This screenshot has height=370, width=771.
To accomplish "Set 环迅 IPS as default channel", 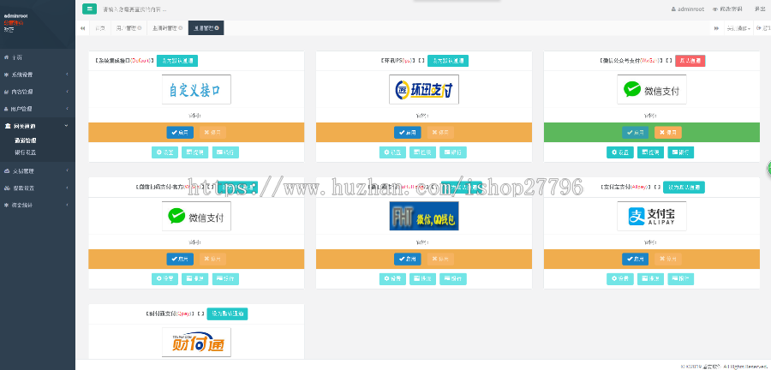I will [x=448, y=61].
